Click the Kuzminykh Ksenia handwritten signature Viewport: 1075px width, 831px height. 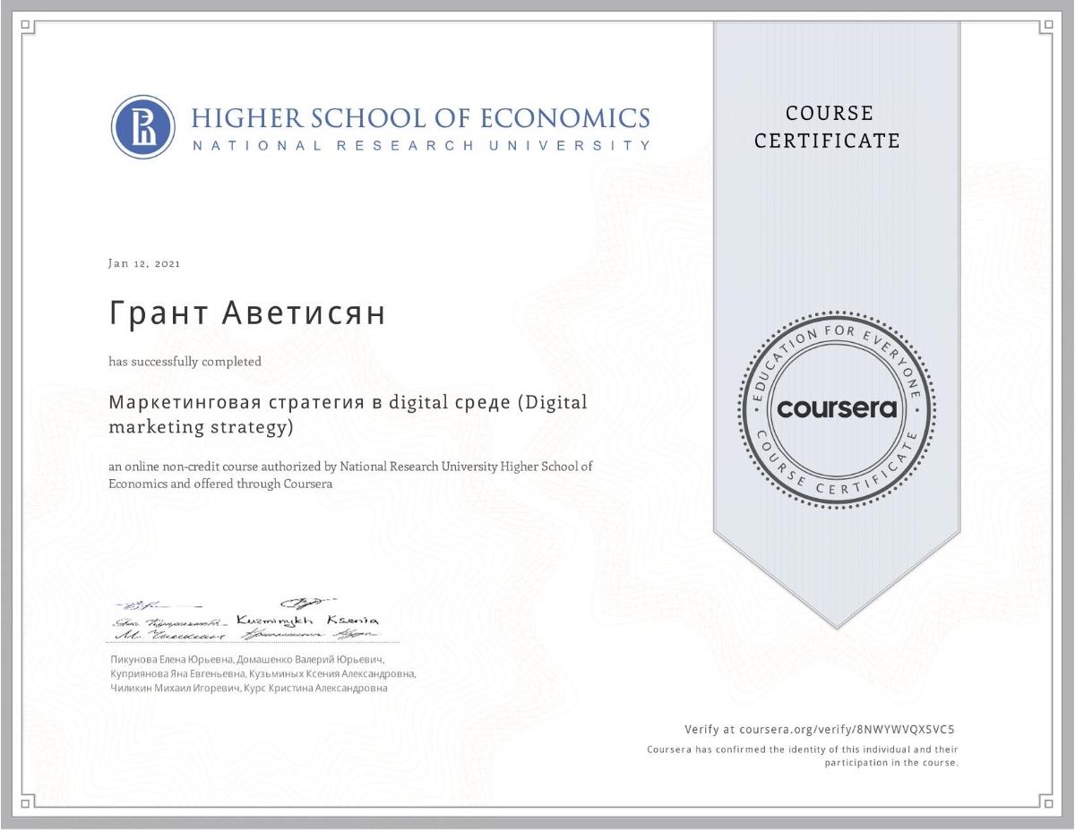coord(308,619)
